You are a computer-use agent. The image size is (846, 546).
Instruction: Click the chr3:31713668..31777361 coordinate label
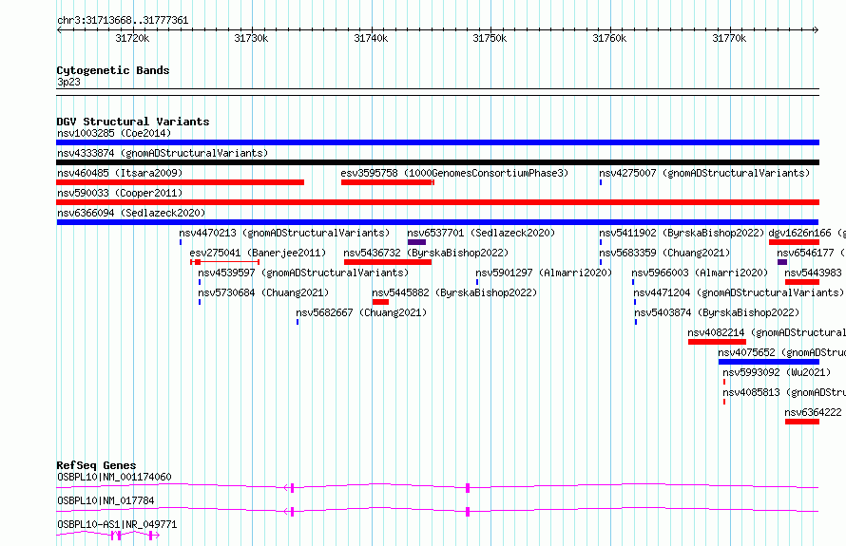tap(123, 21)
